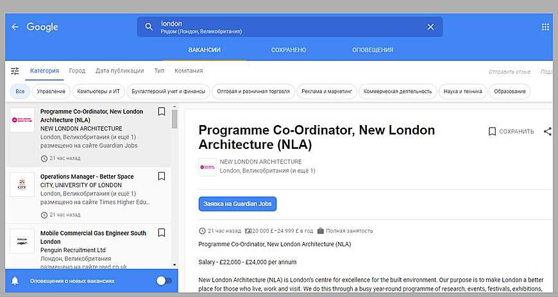Share the job with share icon
Image resolution: width=558 pixels, height=297 pixels.
[547, 132]
